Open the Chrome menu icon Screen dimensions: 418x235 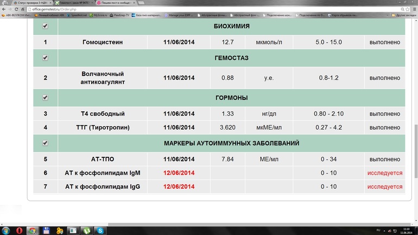pos(414,9)
